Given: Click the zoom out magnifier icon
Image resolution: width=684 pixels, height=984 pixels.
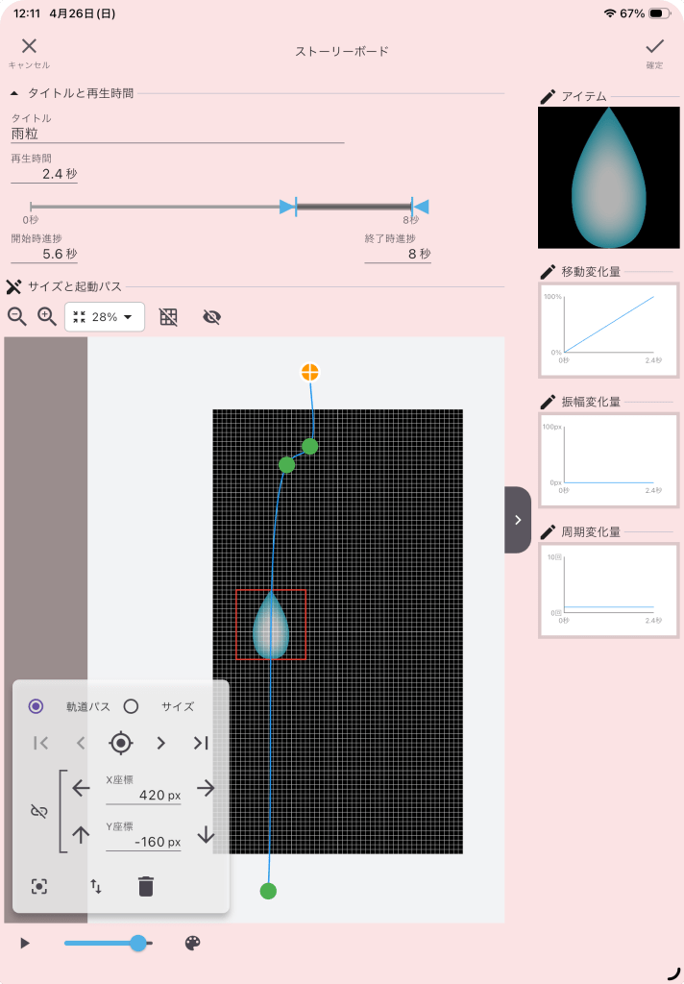Looking at the screenshot, I should click(17, 316).
